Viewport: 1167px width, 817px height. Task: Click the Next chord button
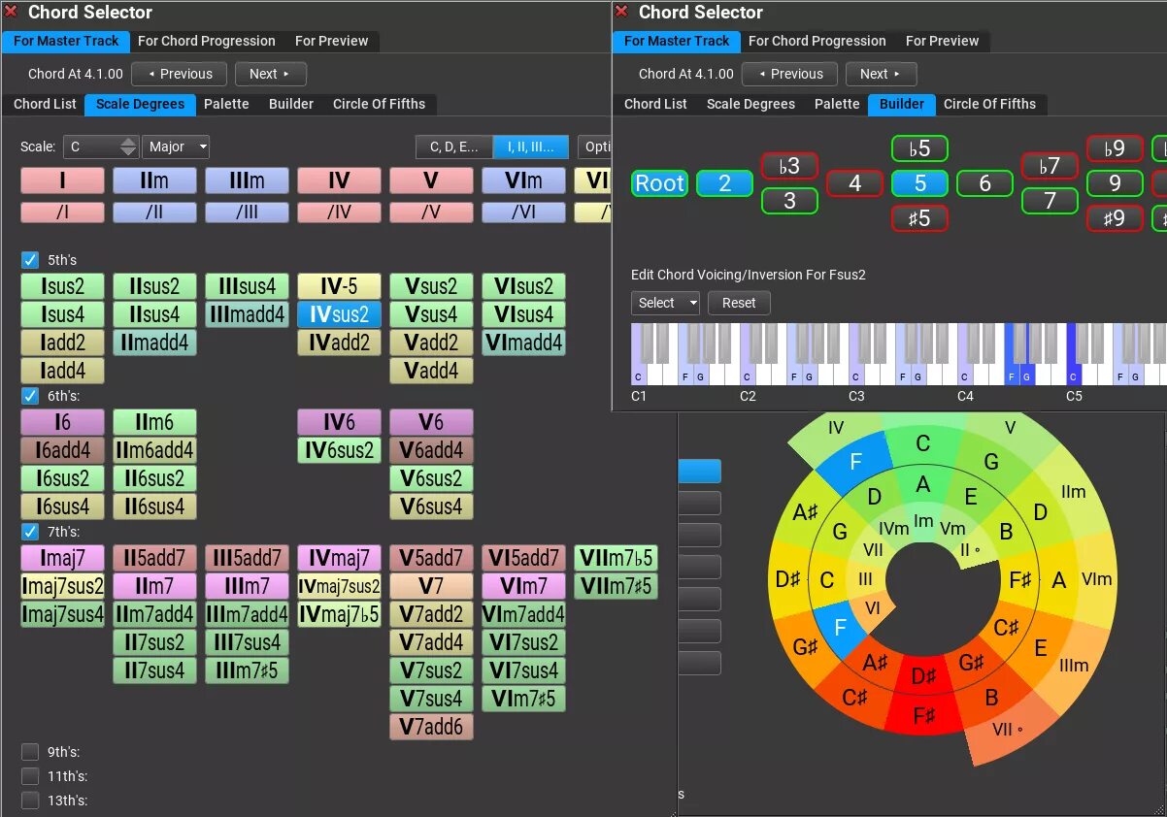point(271,74)
